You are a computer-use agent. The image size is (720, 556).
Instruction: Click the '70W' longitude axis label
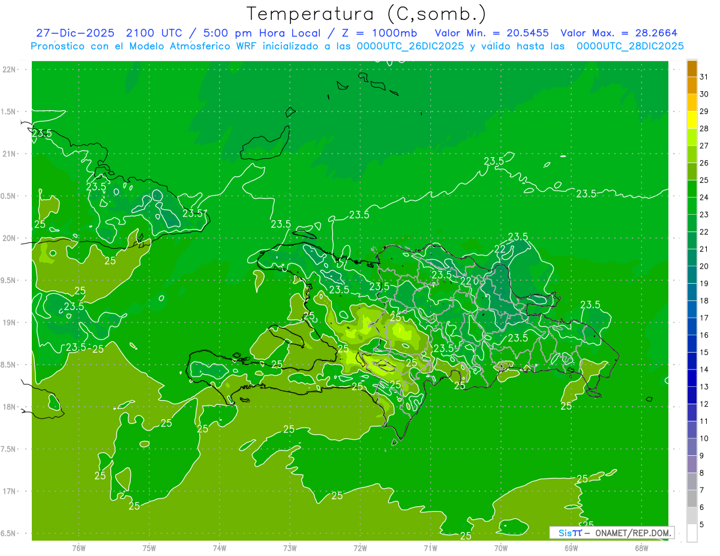pyautogui.click(x=501, y=548)
